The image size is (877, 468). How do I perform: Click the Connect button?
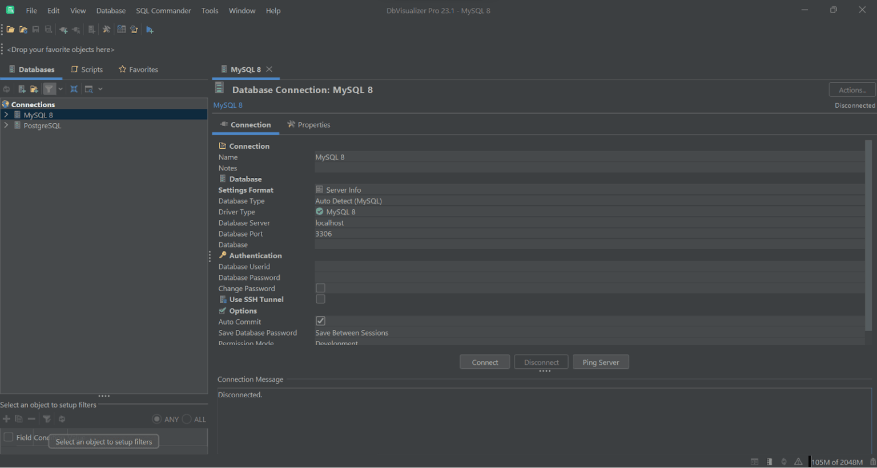pyautogui.click(x=485, y=363)
